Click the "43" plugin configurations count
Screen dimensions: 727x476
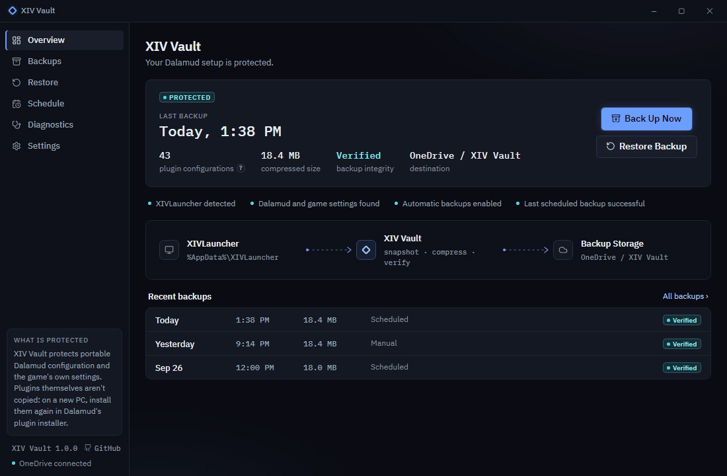click(165, 155)
